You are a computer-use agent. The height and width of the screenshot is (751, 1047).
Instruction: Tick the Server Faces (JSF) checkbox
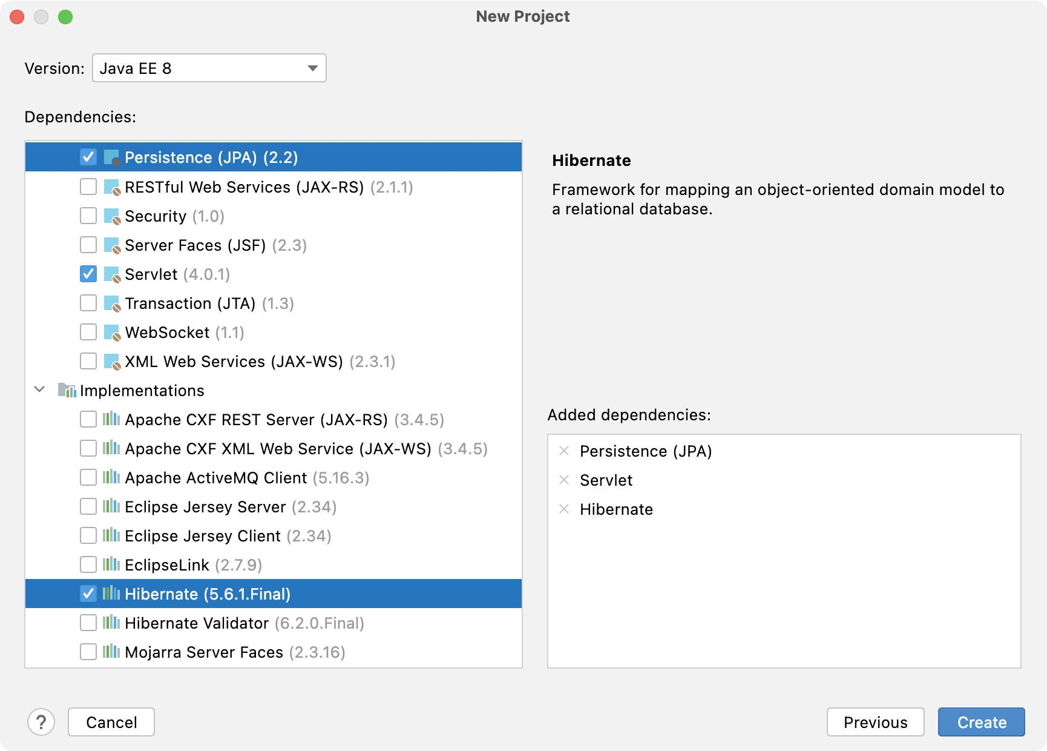coord(88,245)
